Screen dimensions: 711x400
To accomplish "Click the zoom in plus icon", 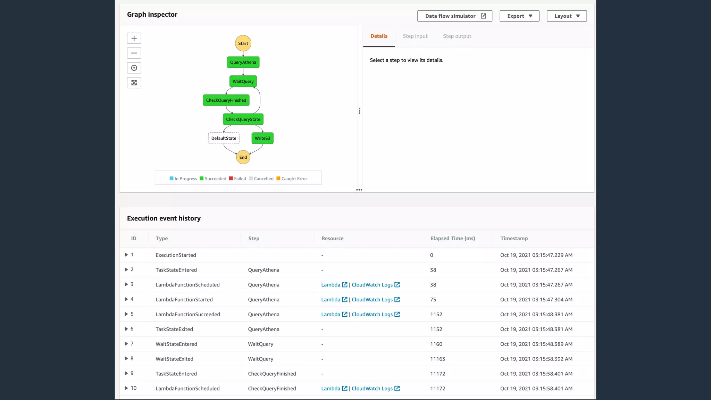I will [x=134, y=38].
